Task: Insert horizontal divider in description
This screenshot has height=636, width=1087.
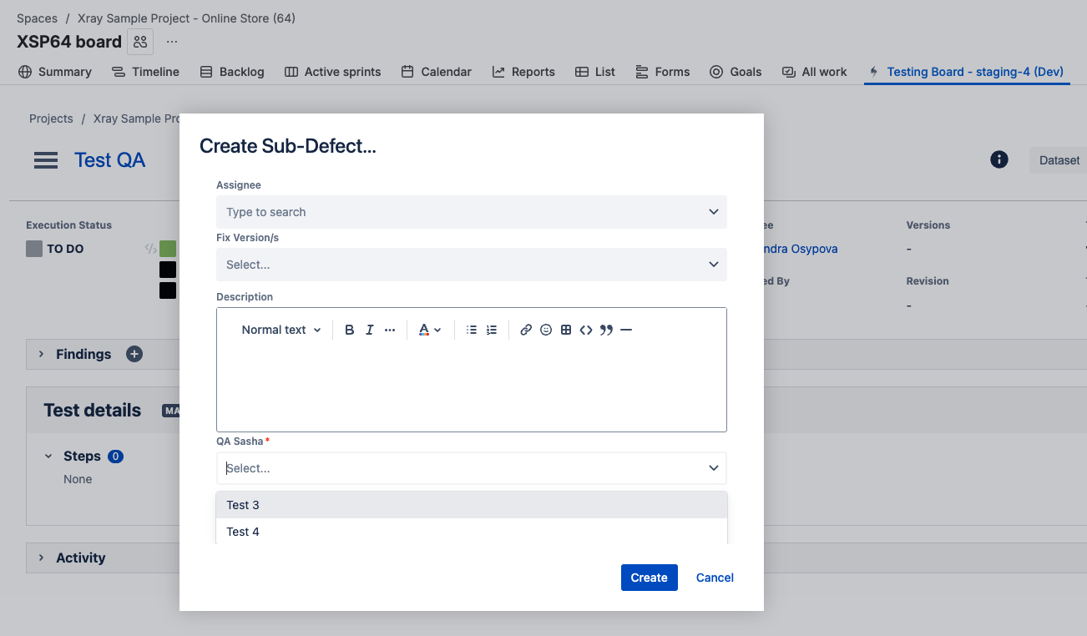Action: [x=626, y=330]
